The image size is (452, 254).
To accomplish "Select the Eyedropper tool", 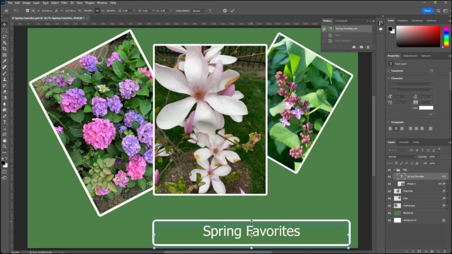I will [x=4, y=61].
